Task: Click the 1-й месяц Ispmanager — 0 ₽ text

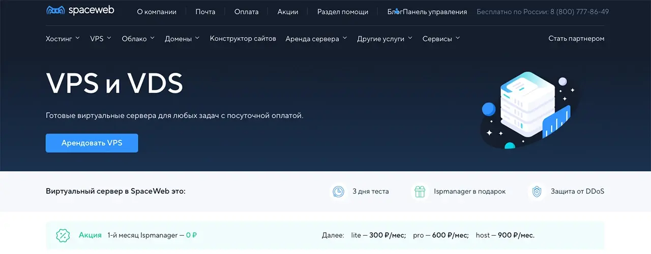Action: click(153, 235)
